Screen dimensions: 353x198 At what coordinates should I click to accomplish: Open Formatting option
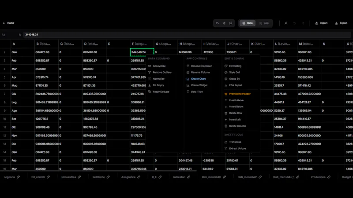[235, 66]
